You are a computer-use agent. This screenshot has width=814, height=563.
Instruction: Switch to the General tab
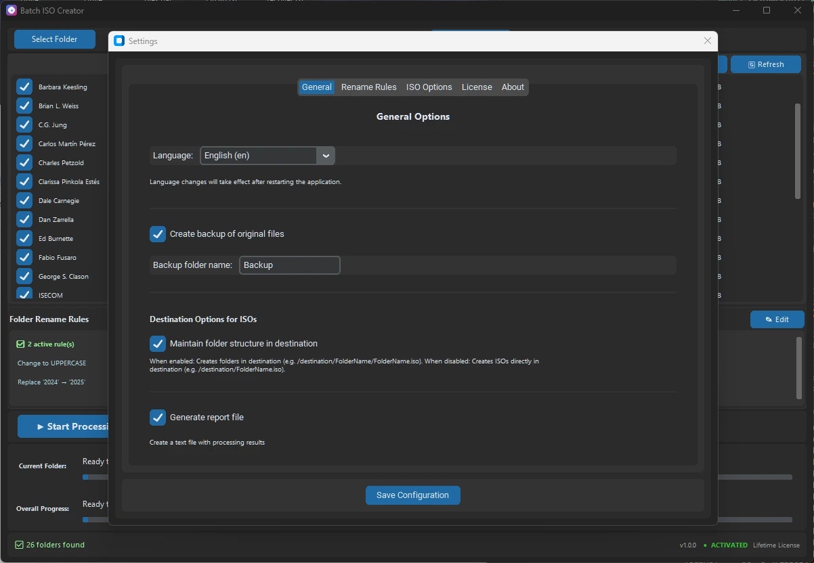point(317,87)
